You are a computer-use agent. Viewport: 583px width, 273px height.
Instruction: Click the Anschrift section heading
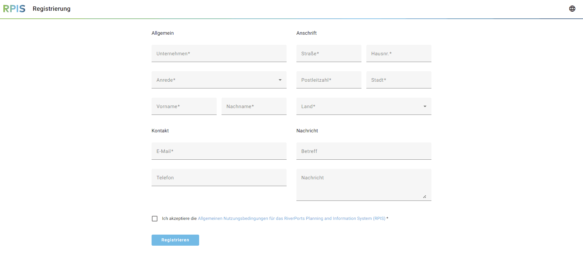coord(307,33)
